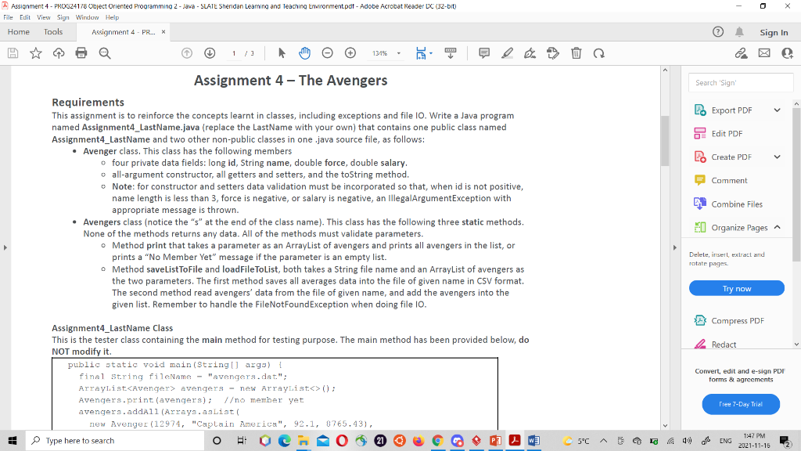This screenshot has height=451, width=801.
Task: Open the notifications bell
Action: tap(739, 32)
